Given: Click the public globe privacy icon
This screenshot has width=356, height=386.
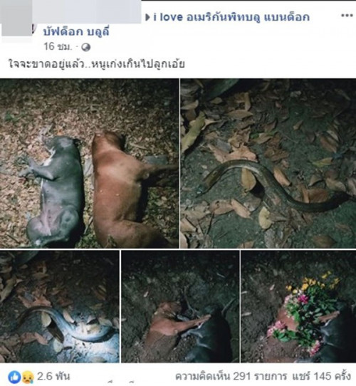Looking at the screenshot, I should coord(85,47).
